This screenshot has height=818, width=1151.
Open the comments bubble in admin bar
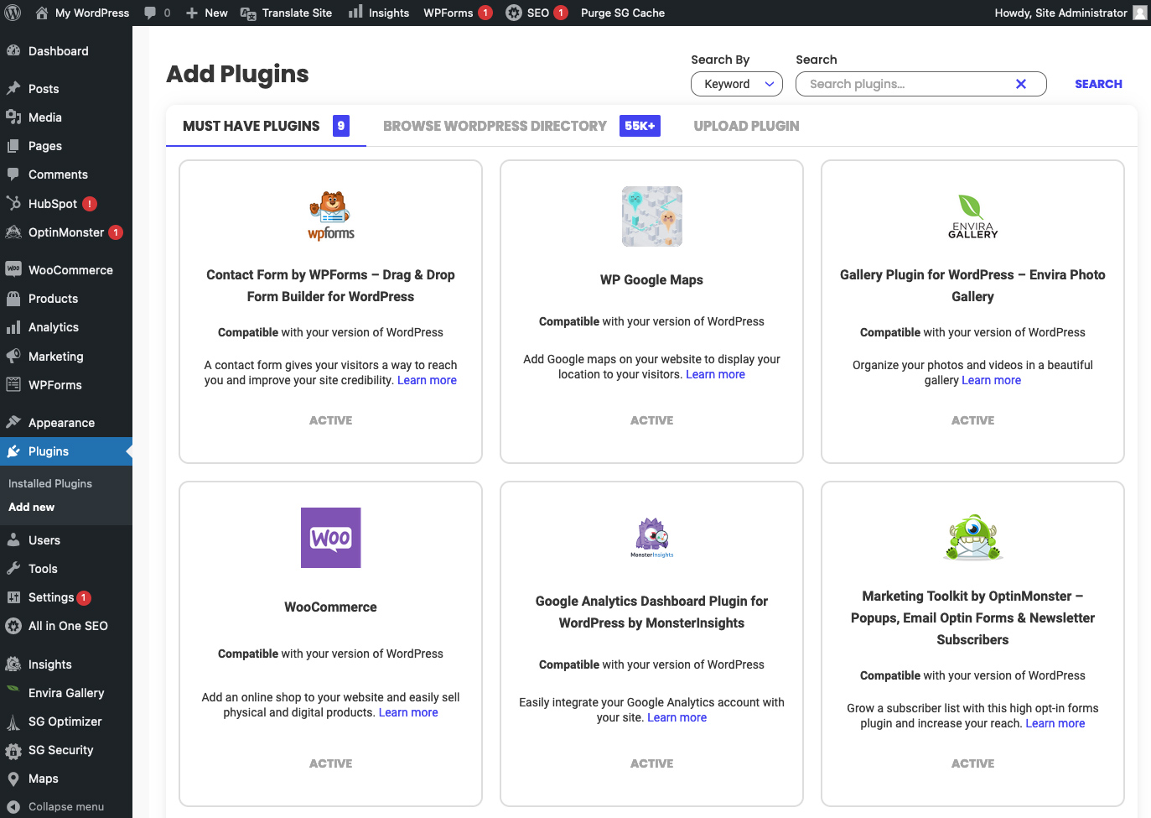coord(150,13)
